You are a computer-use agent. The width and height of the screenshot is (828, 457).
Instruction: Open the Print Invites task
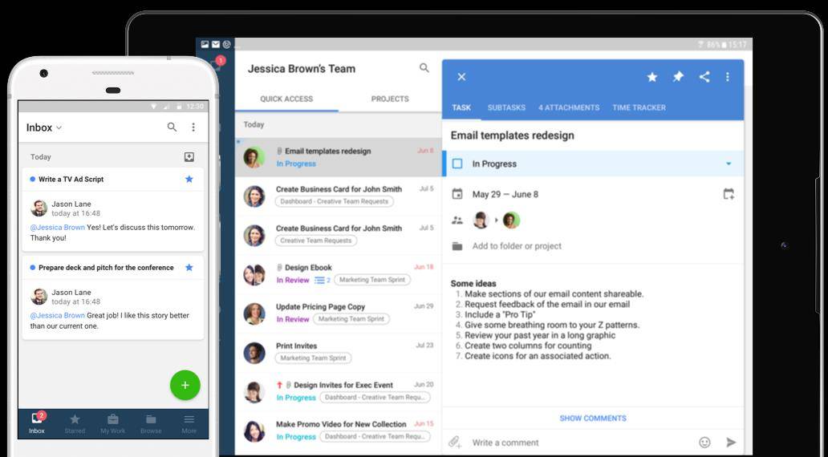pos(339,352)
